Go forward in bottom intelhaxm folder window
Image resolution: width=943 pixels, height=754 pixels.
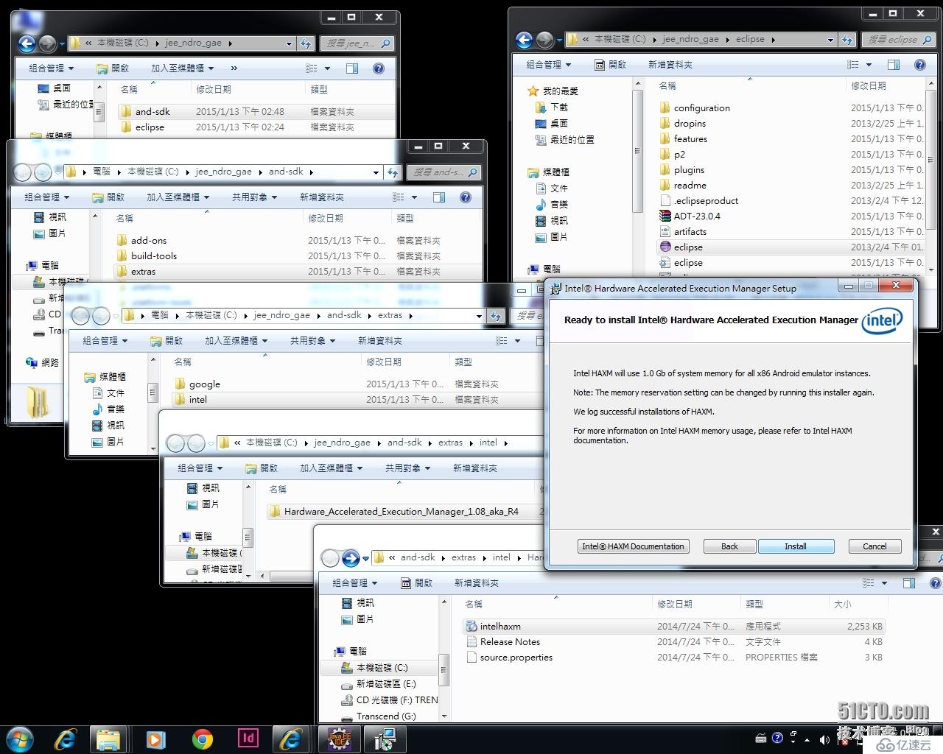point(351,558)
